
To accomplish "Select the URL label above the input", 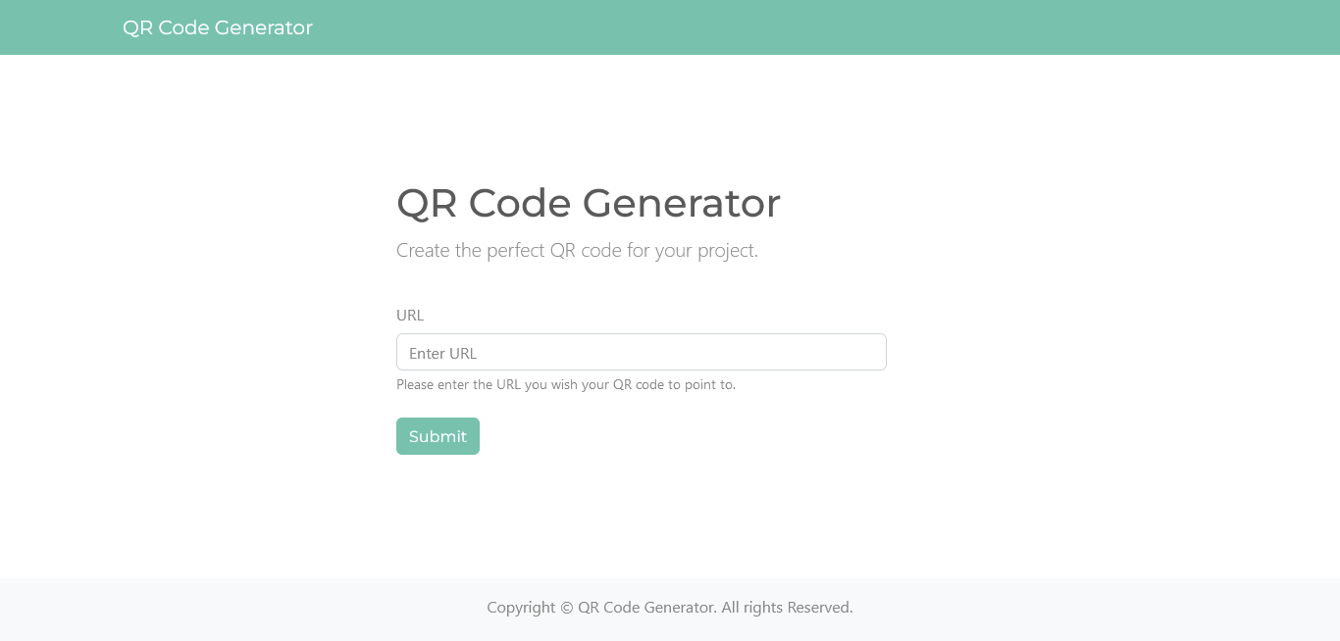I will (409, 315).
